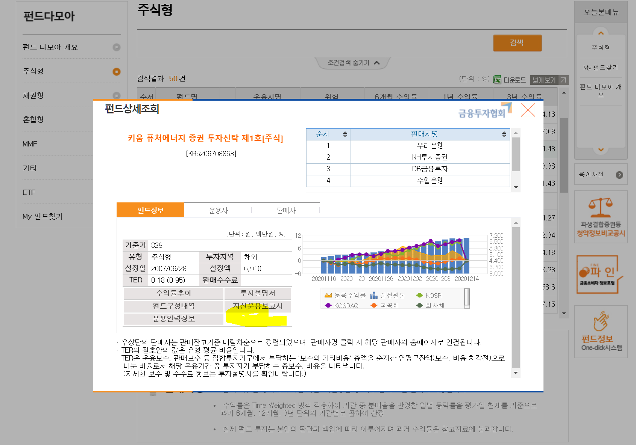Switch to the 운용사 tab
Image resolution: width=636 pixels, height=445 pixels.
[219, 210]
